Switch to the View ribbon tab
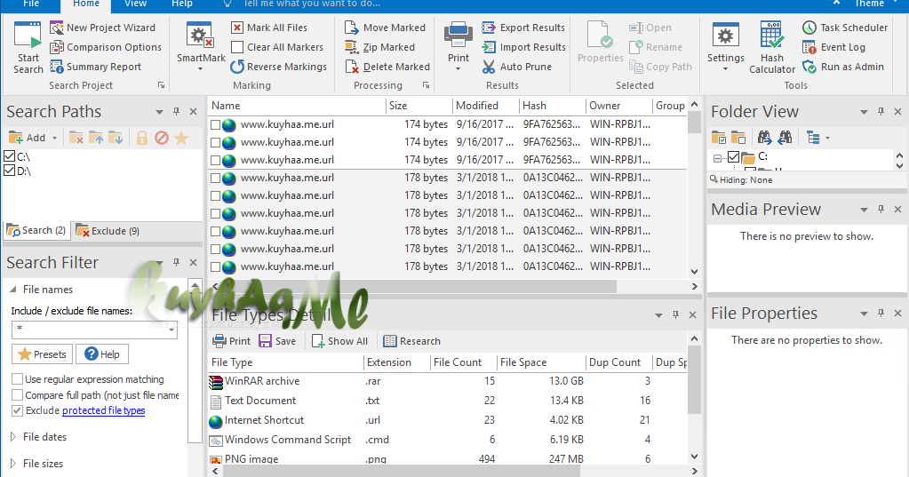This screenshot has height=477, width=909. 136,4
